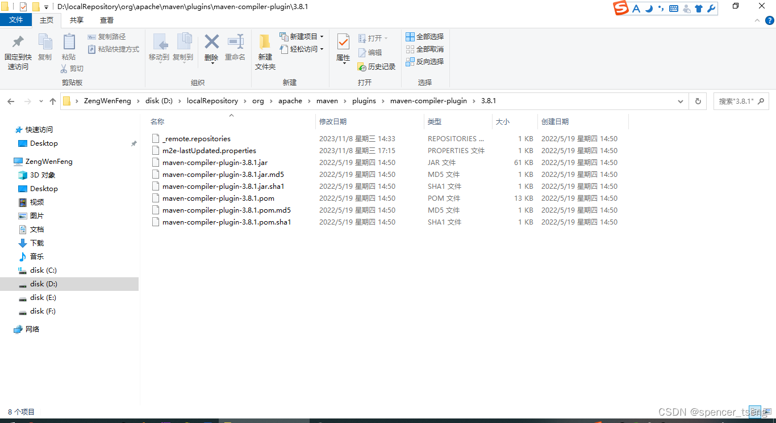This screenshot has height=423, width=776.
Task: Navigate to the apache breadcrumb link
Action: 290,101
